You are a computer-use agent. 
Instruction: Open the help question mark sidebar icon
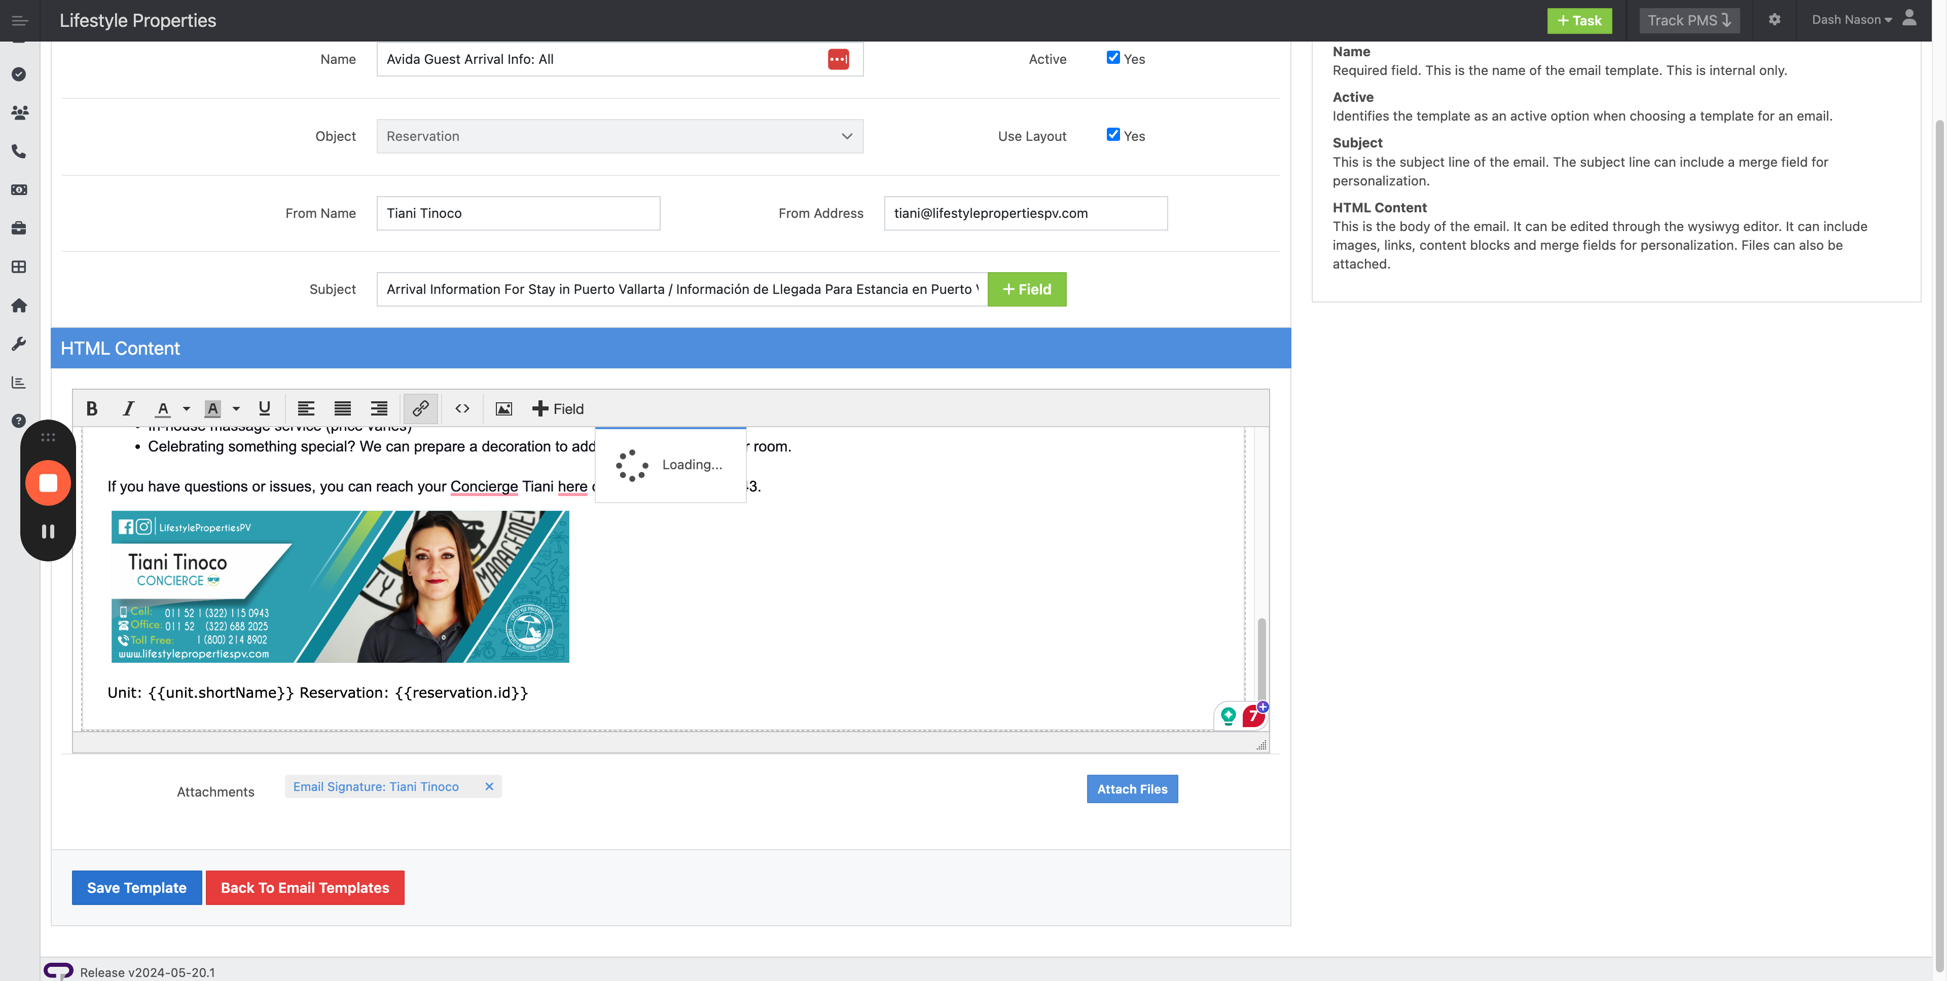pos(19,421)
